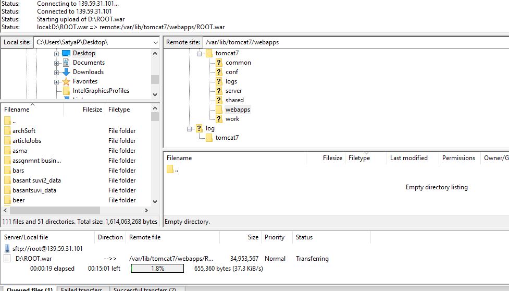Click the remote tomcat7 parent folder icon
The width and height of the screenshot is (509, 291).
[x=209, y=53]
